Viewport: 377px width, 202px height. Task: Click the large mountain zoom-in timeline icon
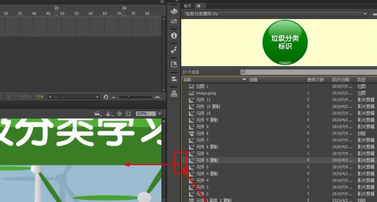(157, 97)
